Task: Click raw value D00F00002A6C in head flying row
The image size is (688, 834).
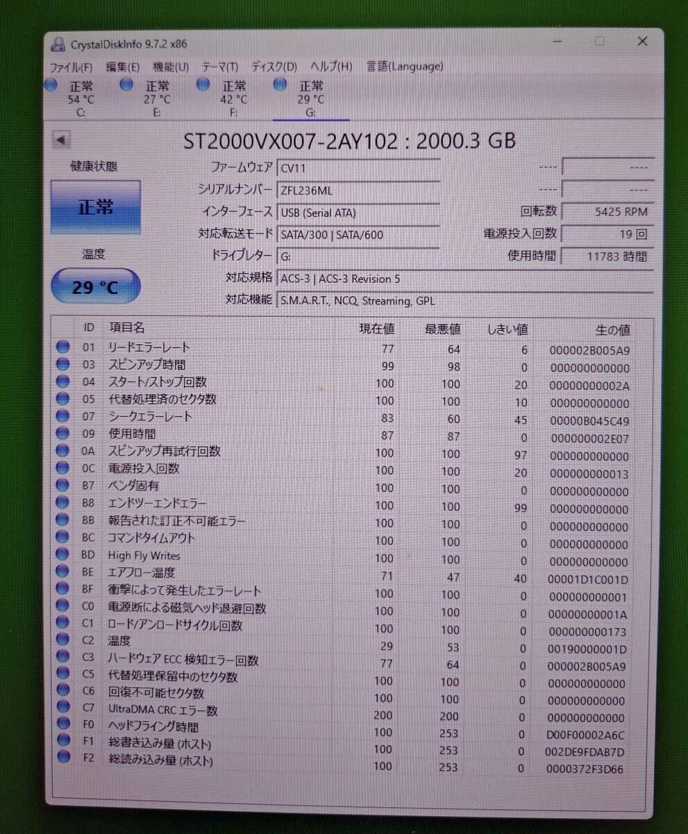Action: click(587, 735)
